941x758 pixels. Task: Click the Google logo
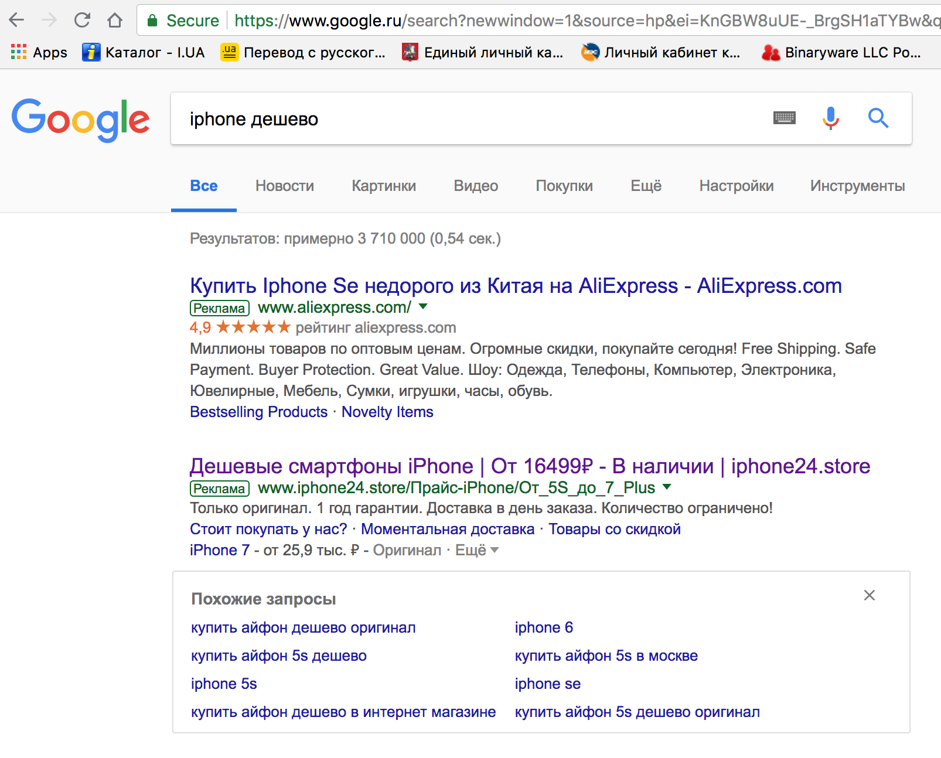coord(81,119)
